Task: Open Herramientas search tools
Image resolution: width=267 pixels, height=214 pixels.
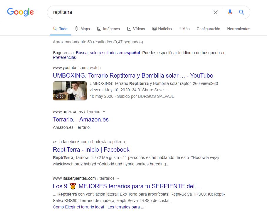Action: tap(239, 29)
